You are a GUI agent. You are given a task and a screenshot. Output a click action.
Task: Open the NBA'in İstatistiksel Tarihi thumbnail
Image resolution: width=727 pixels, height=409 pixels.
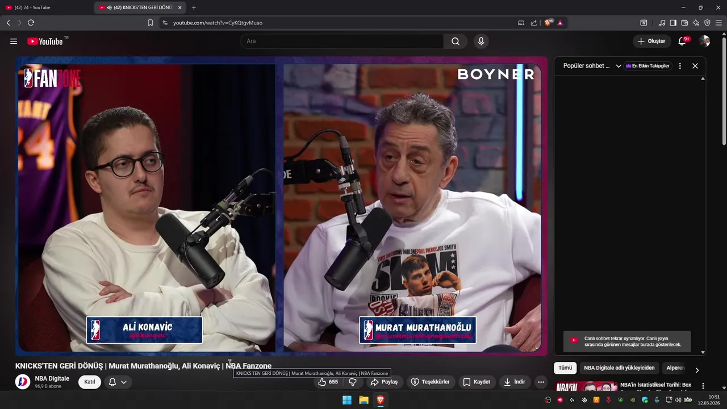click(x=586, y=387)
